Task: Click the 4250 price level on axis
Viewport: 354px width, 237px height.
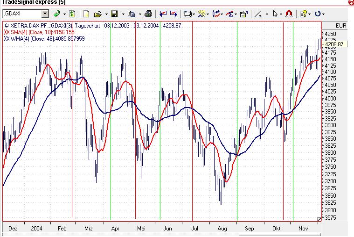Action: 330,34
